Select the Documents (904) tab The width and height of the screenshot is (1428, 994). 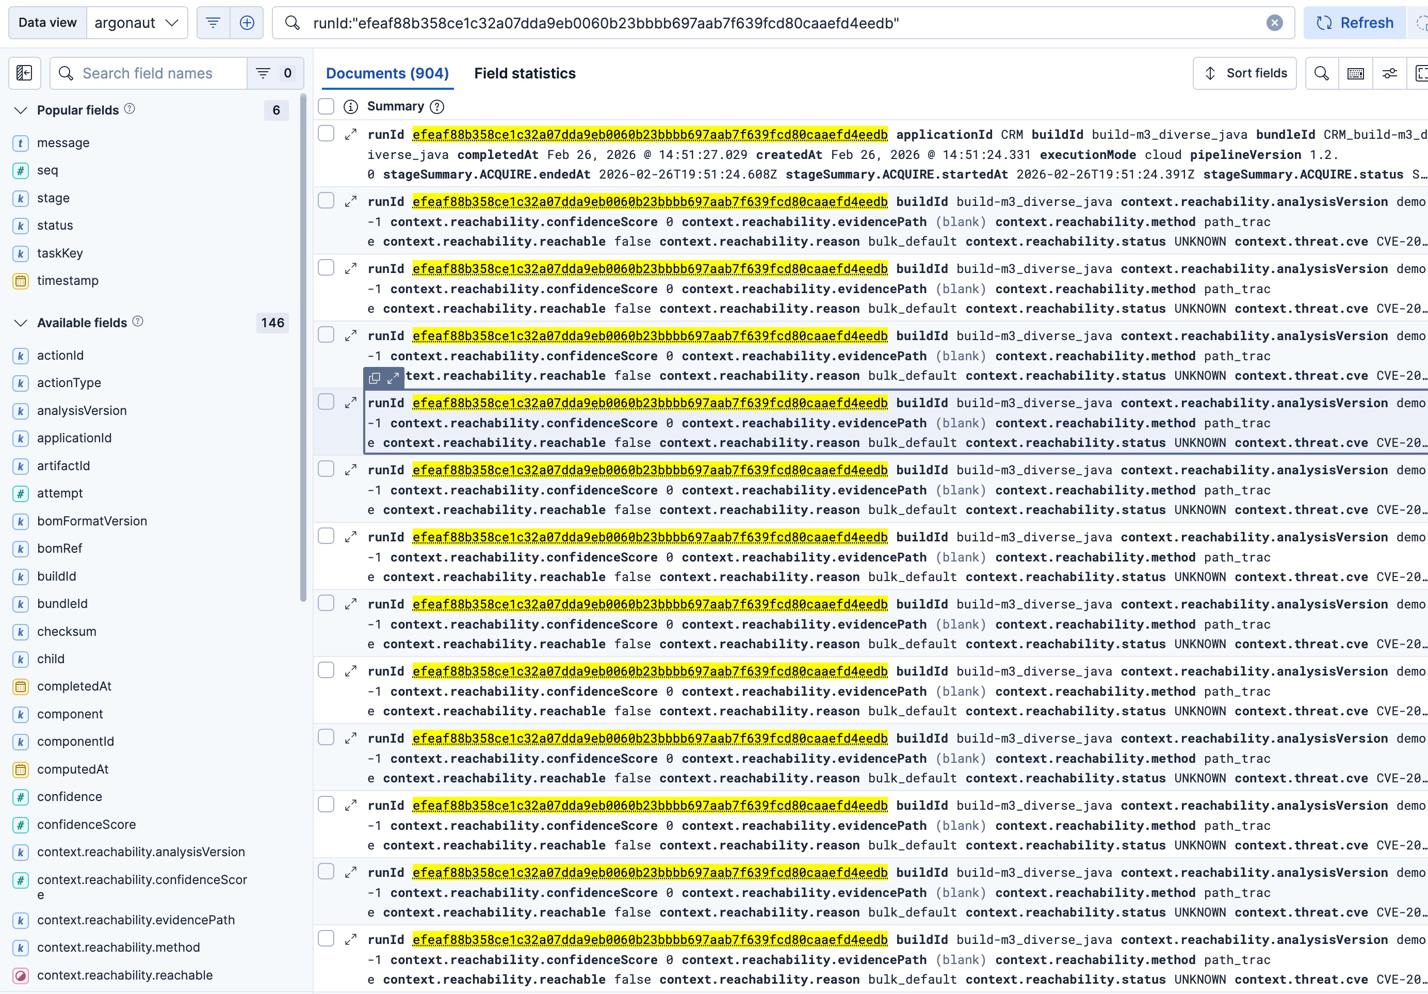click(x=387, y=73)
